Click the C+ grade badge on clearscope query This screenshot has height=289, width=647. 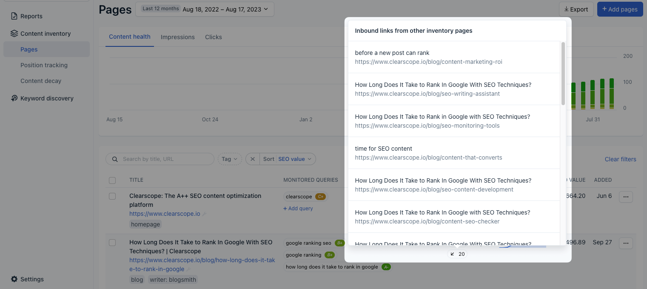320,197
